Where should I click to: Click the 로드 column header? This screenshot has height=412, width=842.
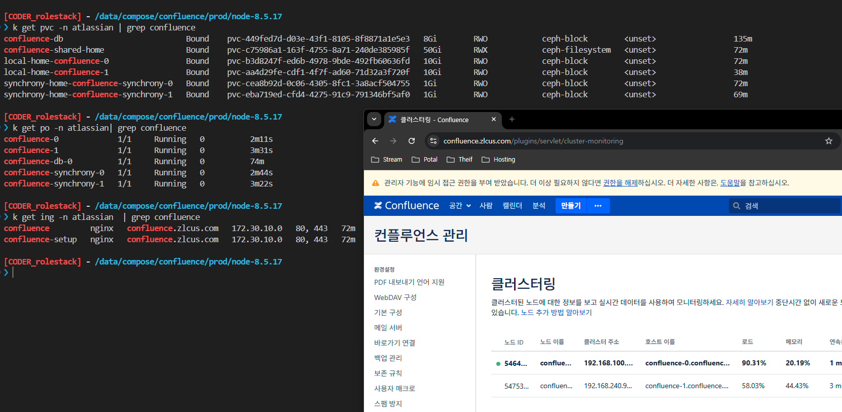(747, 342)
